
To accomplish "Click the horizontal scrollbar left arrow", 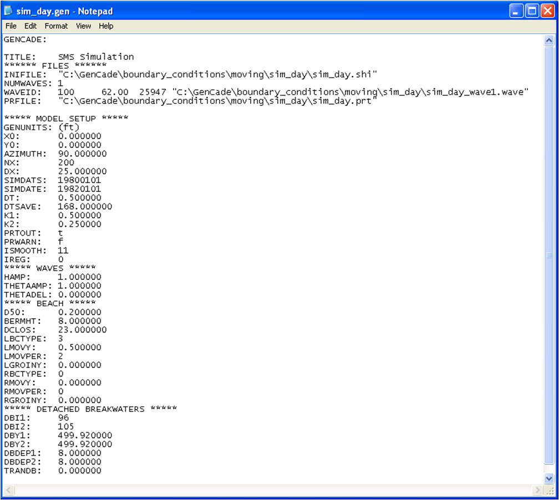I will (9, 490).
